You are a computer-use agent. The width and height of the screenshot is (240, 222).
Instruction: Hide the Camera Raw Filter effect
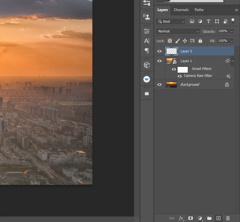click(x=180, y=76)
